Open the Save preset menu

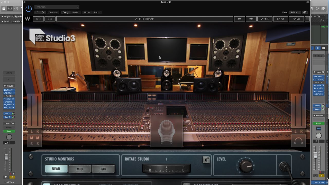(x=296, y=19)
